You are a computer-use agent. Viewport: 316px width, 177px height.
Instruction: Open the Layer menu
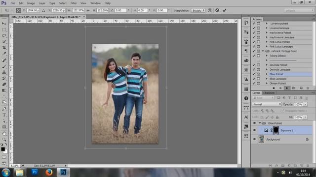(42, 3)
